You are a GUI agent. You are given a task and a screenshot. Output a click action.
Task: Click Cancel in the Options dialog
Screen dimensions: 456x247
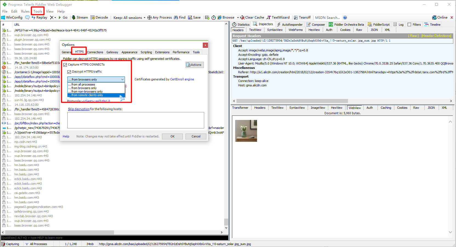tap(196, 136)
